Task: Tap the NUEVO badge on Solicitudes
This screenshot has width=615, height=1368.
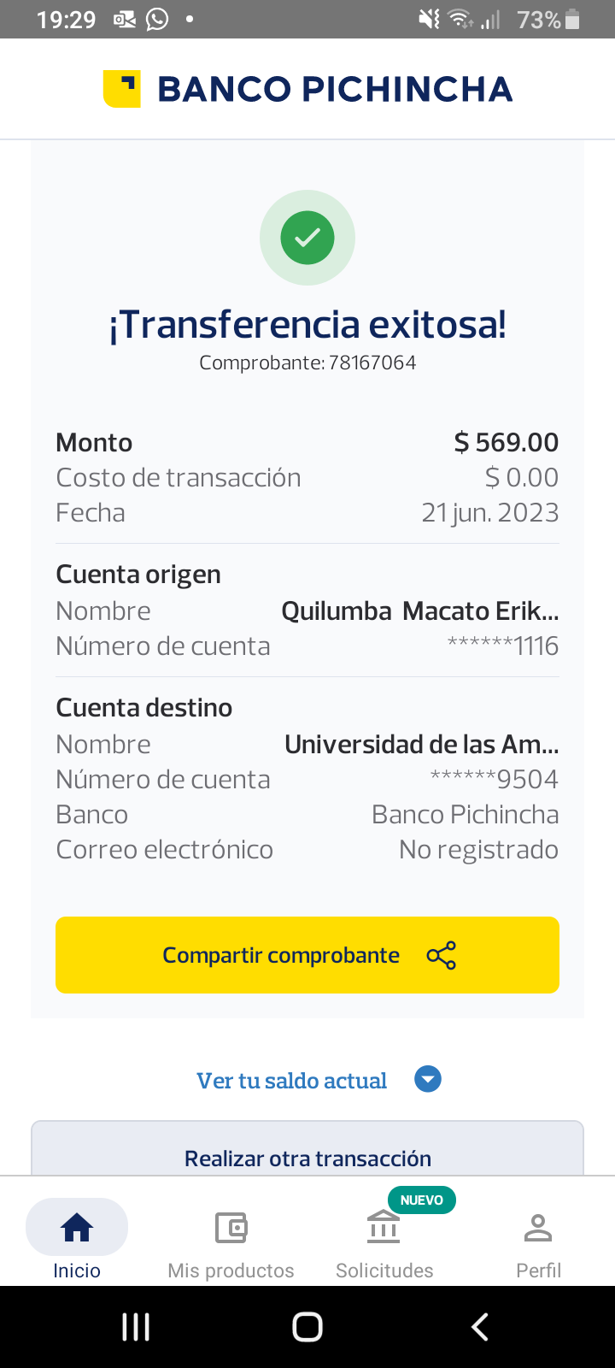Action: click(x=422, y=1200)
